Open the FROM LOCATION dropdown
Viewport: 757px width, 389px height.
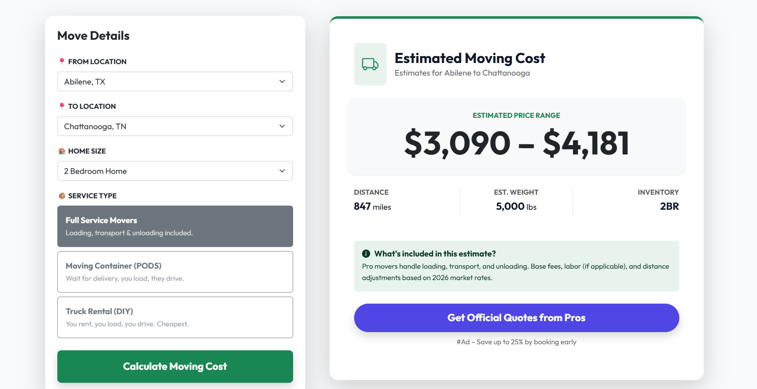point(175,81)
